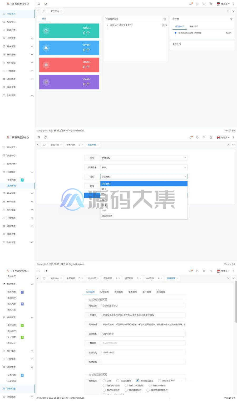Click the check icon on the 认证统计 card
The width and height of the screenshot is (237, 401).
tap(46, 82)
